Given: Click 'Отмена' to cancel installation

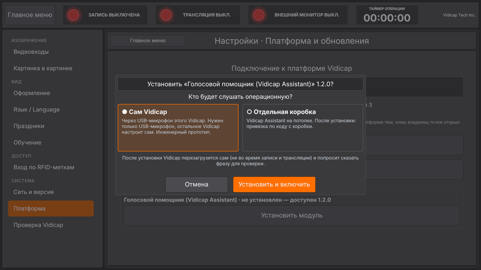Looking at the screenshot, I should tap(196, 184).
